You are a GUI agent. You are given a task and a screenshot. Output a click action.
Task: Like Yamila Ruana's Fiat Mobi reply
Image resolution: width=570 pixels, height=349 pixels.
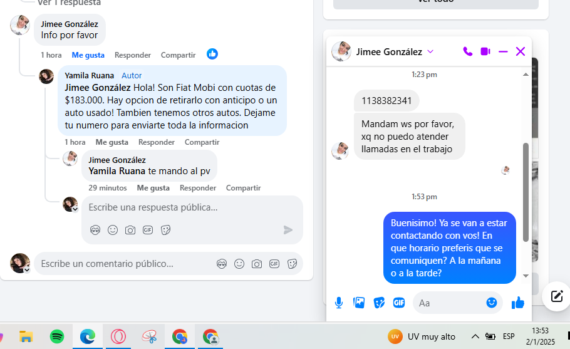click(x=112, y=142)
